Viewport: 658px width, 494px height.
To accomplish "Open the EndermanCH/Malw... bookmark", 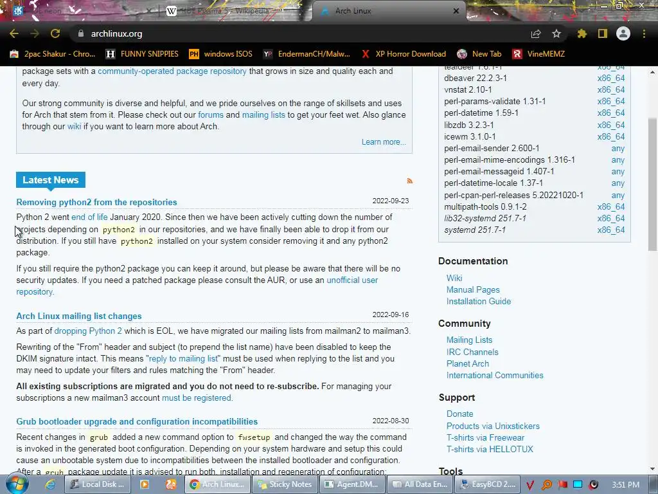I will click(307, 54).
